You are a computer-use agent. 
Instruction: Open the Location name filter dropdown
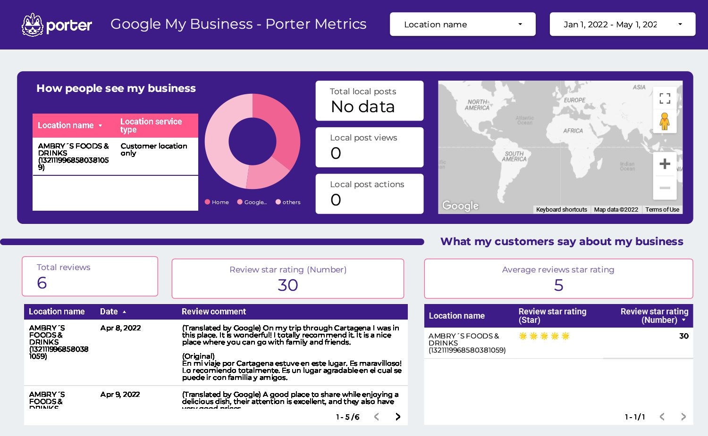coord(463,24)
